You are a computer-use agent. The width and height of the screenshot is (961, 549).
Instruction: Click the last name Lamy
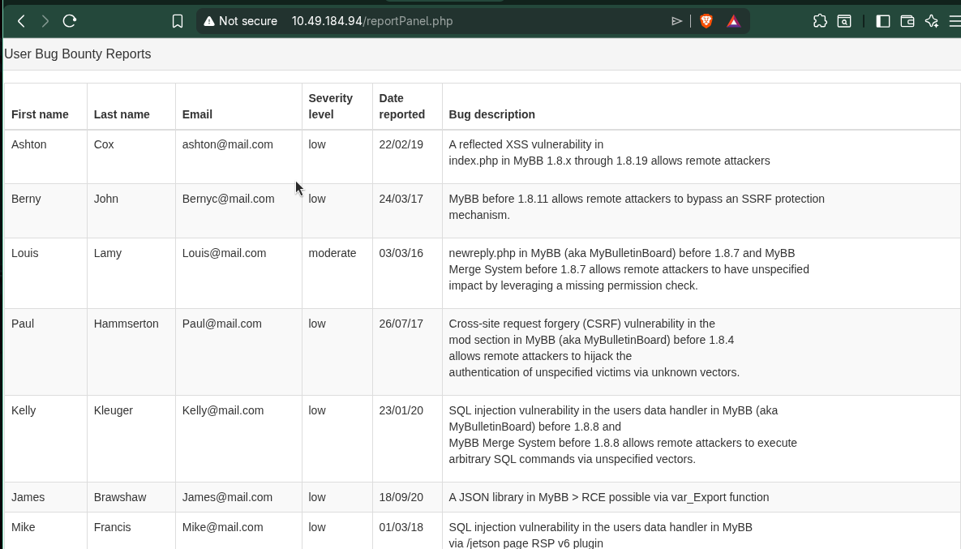coord(107,254)
